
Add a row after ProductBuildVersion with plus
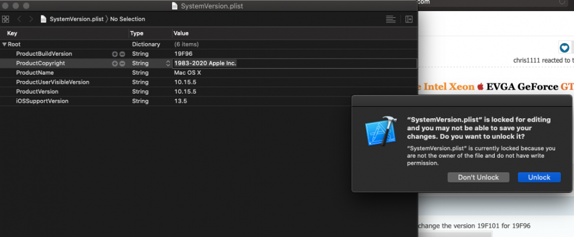coord(115,54)
